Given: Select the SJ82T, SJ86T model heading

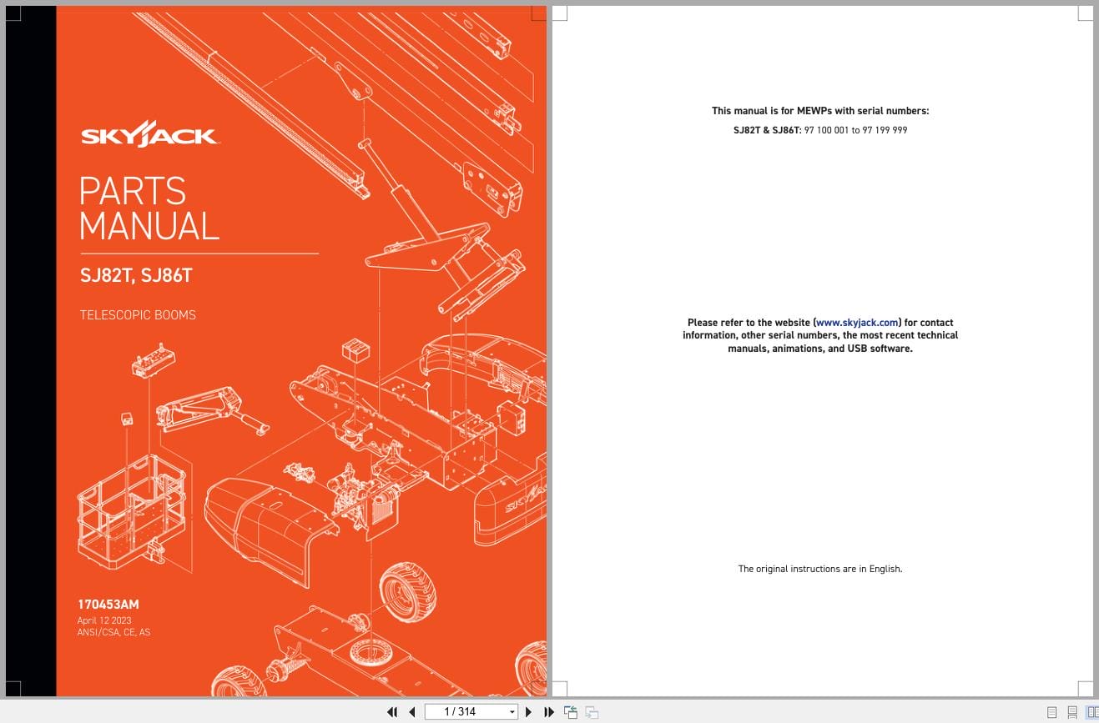Looking at the screenshot, I should 137,275.
